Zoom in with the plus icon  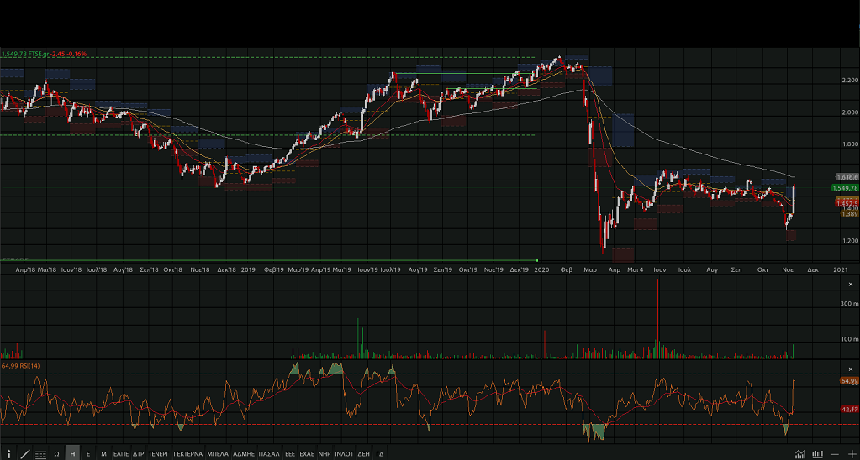point(852,453)
